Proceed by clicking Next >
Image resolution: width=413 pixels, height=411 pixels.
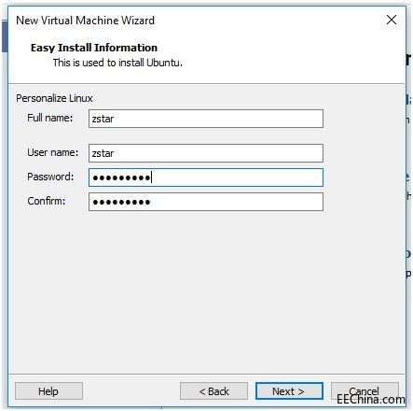289,391
